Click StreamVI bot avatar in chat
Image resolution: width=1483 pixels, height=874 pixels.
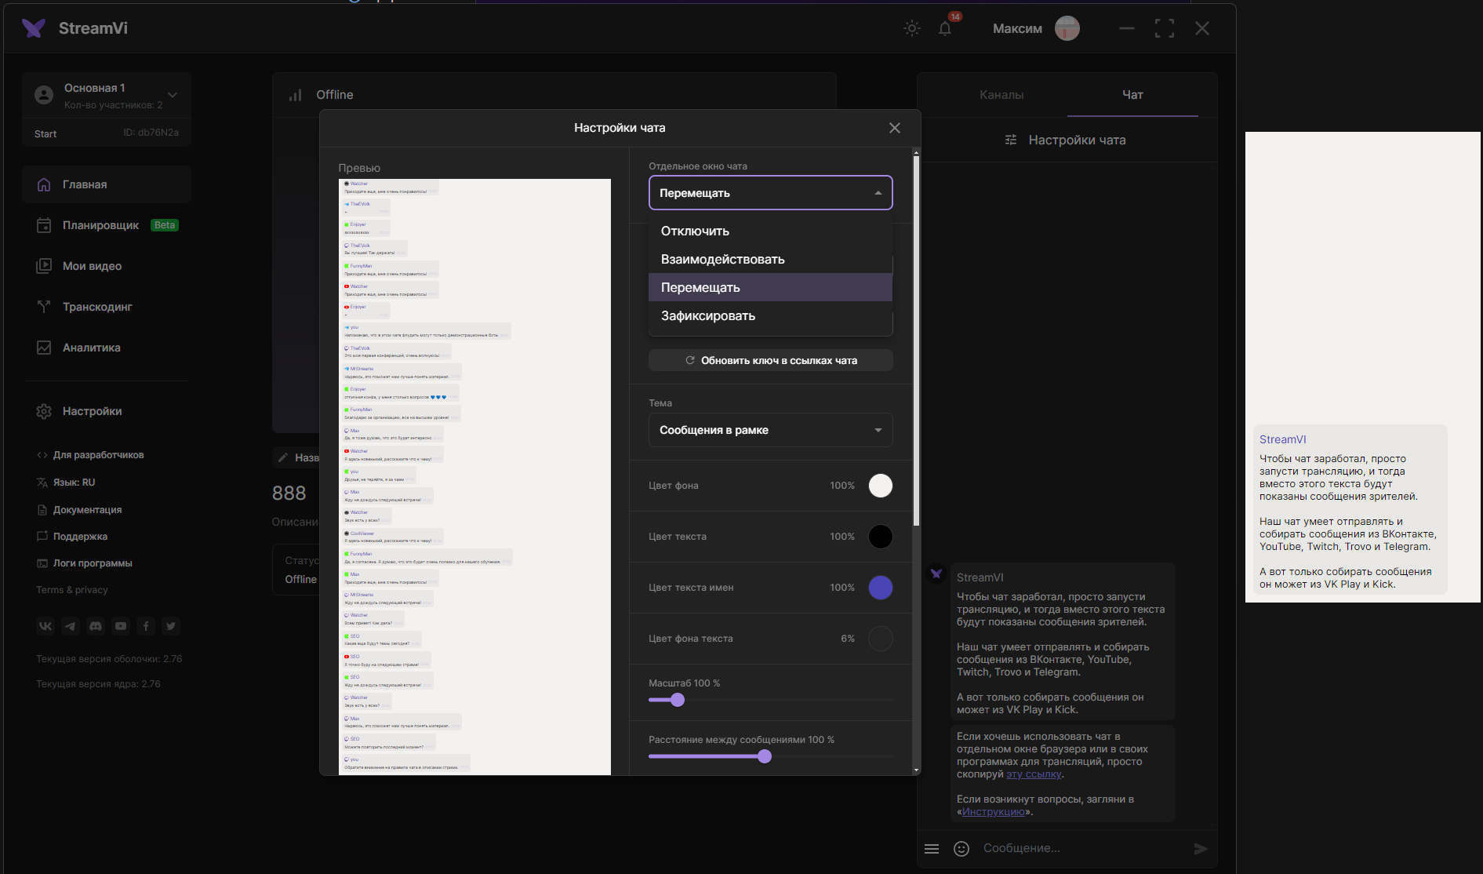pos(936,574)
